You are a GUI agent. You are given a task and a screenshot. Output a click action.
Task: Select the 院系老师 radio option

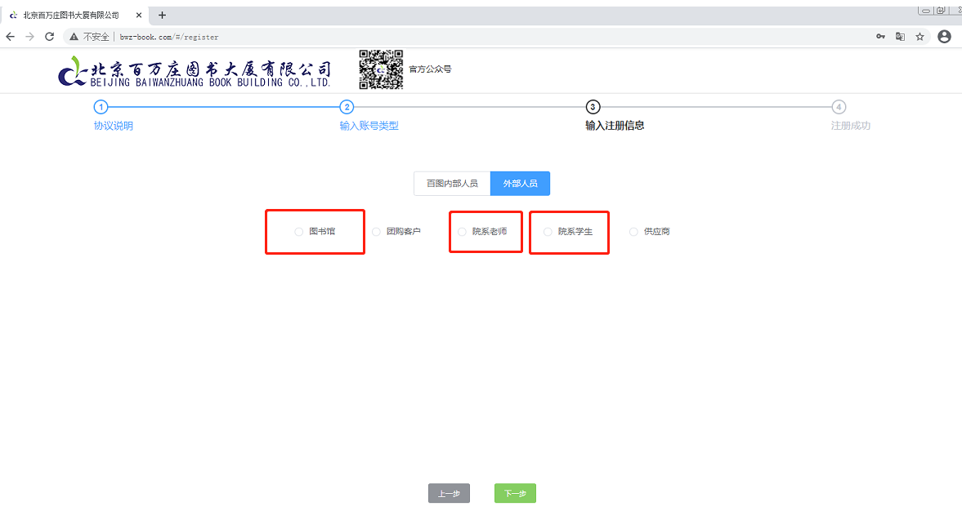(463, 232)
